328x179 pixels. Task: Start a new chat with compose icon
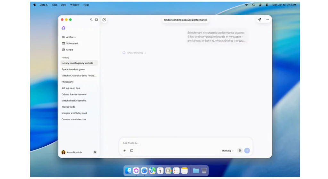pos(104,20)
